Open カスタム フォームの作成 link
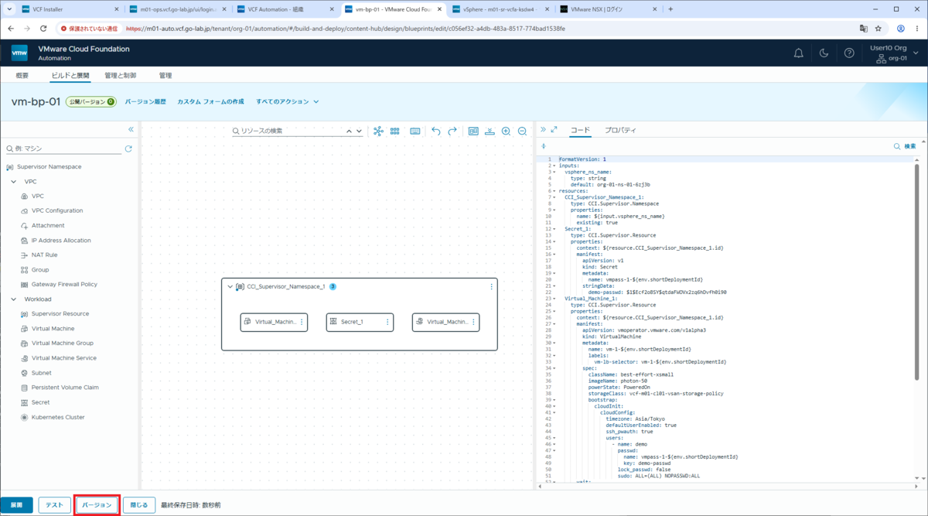 point(210,102)
